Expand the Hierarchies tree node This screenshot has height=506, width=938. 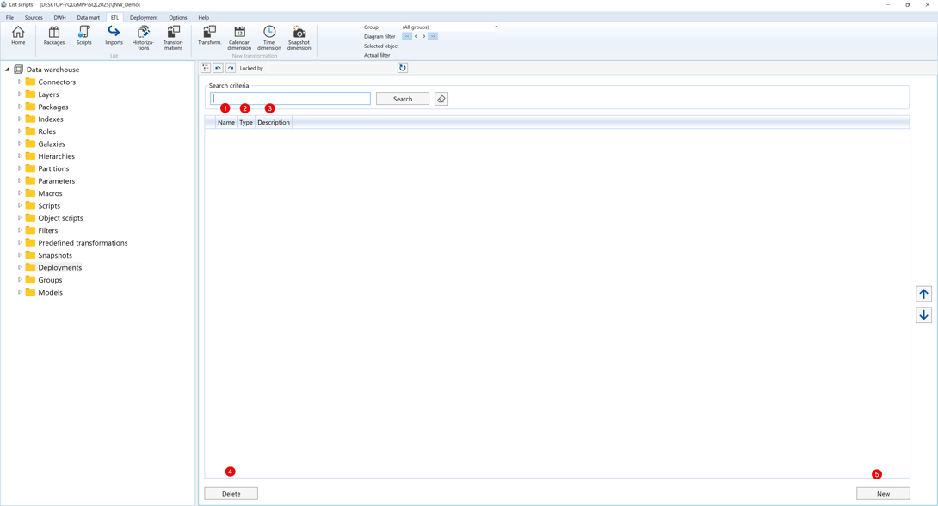[x=20, y=156]
